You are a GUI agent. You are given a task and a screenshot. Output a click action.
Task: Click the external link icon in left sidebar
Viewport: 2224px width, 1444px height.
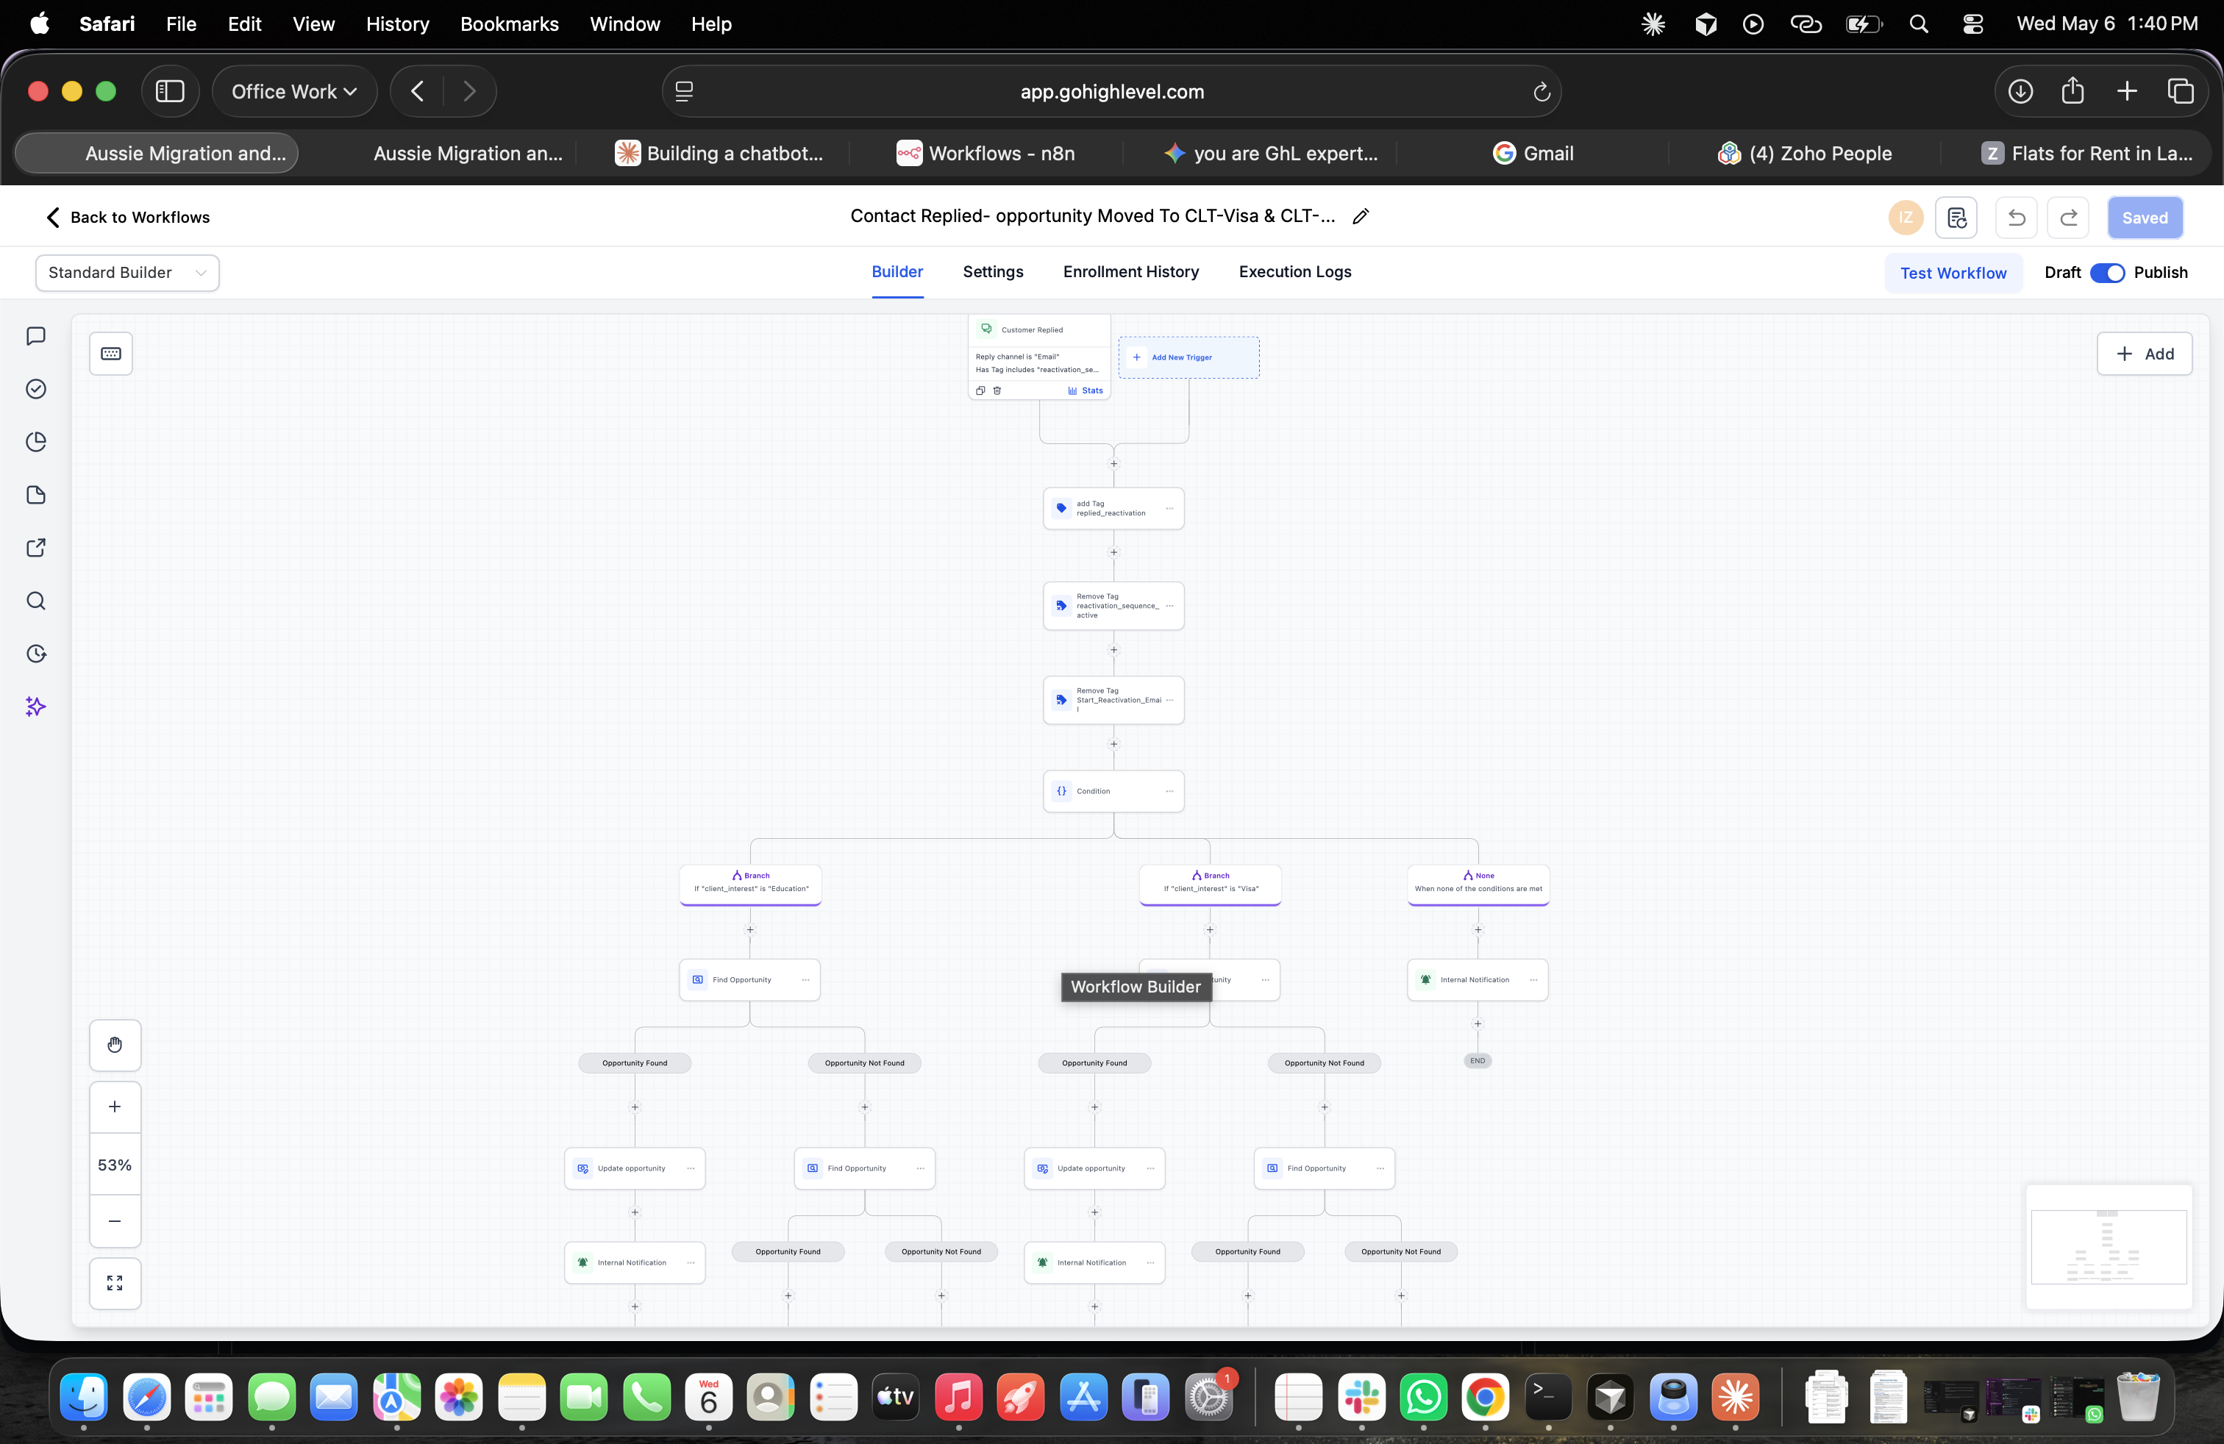click(35, 547)
